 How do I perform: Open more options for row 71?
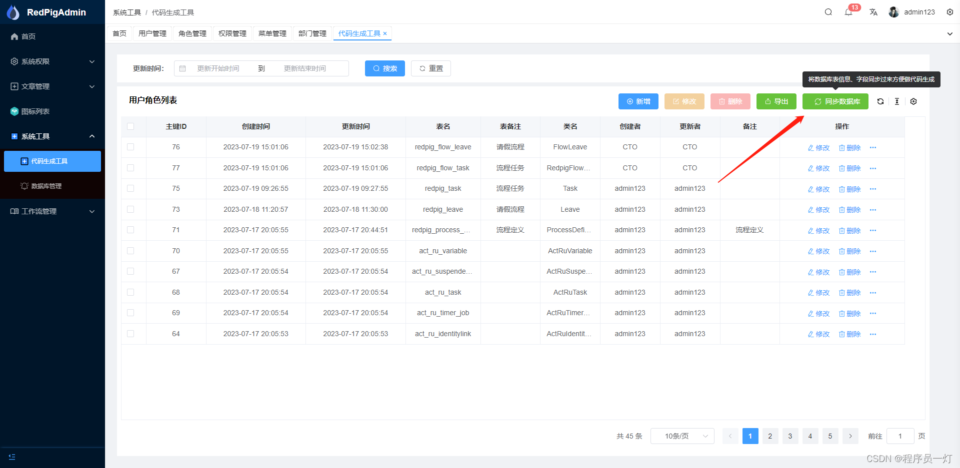coord(873,230)
